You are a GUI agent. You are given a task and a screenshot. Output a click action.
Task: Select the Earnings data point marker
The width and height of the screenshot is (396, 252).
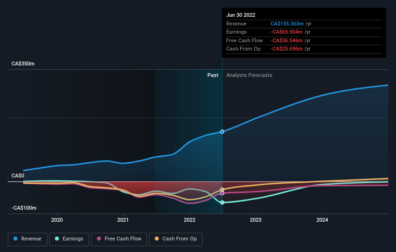click(222, 202)
